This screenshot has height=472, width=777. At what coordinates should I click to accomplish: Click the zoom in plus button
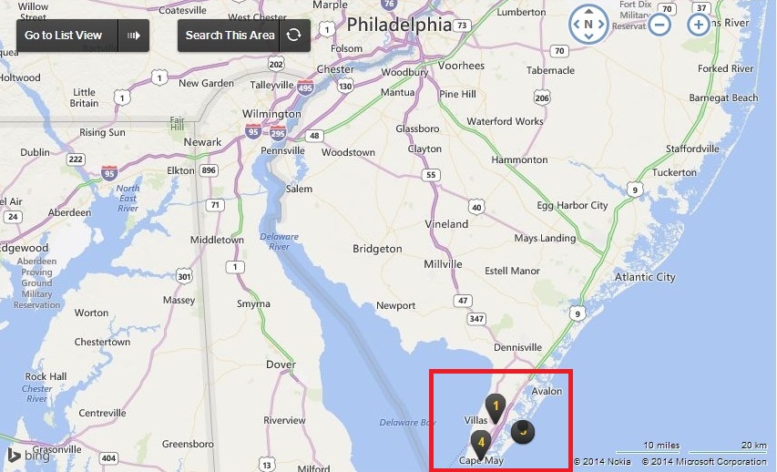tap(699, 24)
